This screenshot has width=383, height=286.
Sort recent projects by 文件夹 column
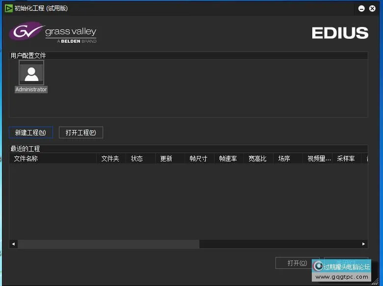click(x=111, y=158)
